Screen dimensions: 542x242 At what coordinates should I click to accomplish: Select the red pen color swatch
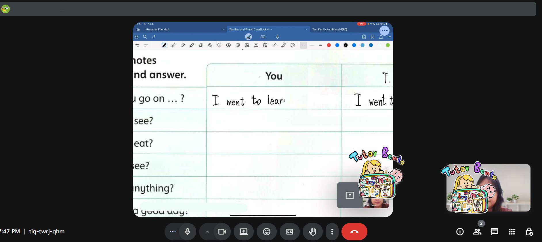(x=329, y=45)
